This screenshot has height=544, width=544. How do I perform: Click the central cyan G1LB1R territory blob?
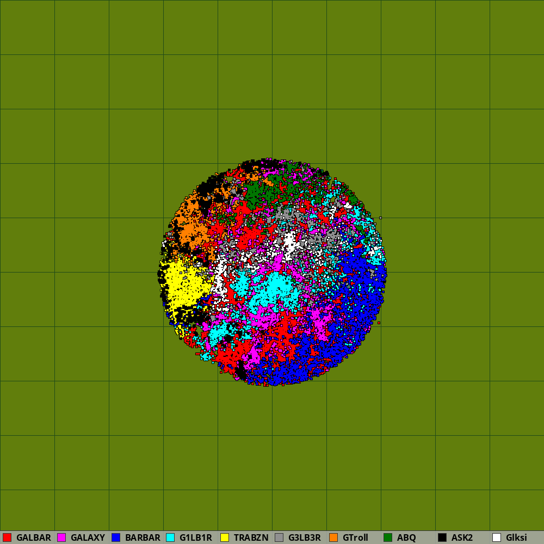[x=276, y=290]
